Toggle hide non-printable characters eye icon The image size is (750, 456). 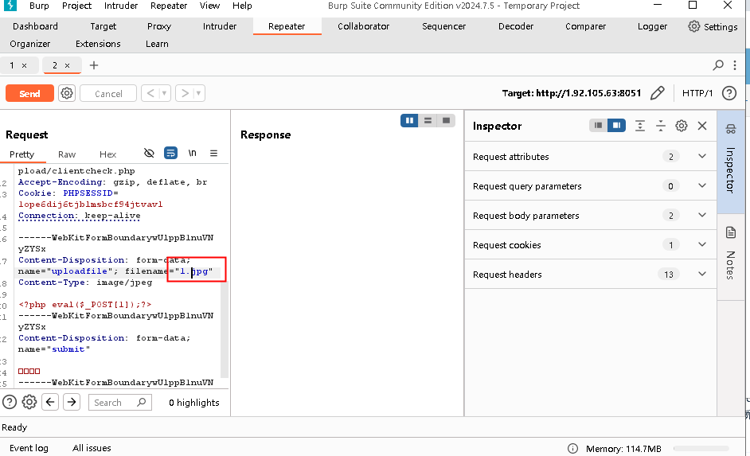(x=149, y=153)
